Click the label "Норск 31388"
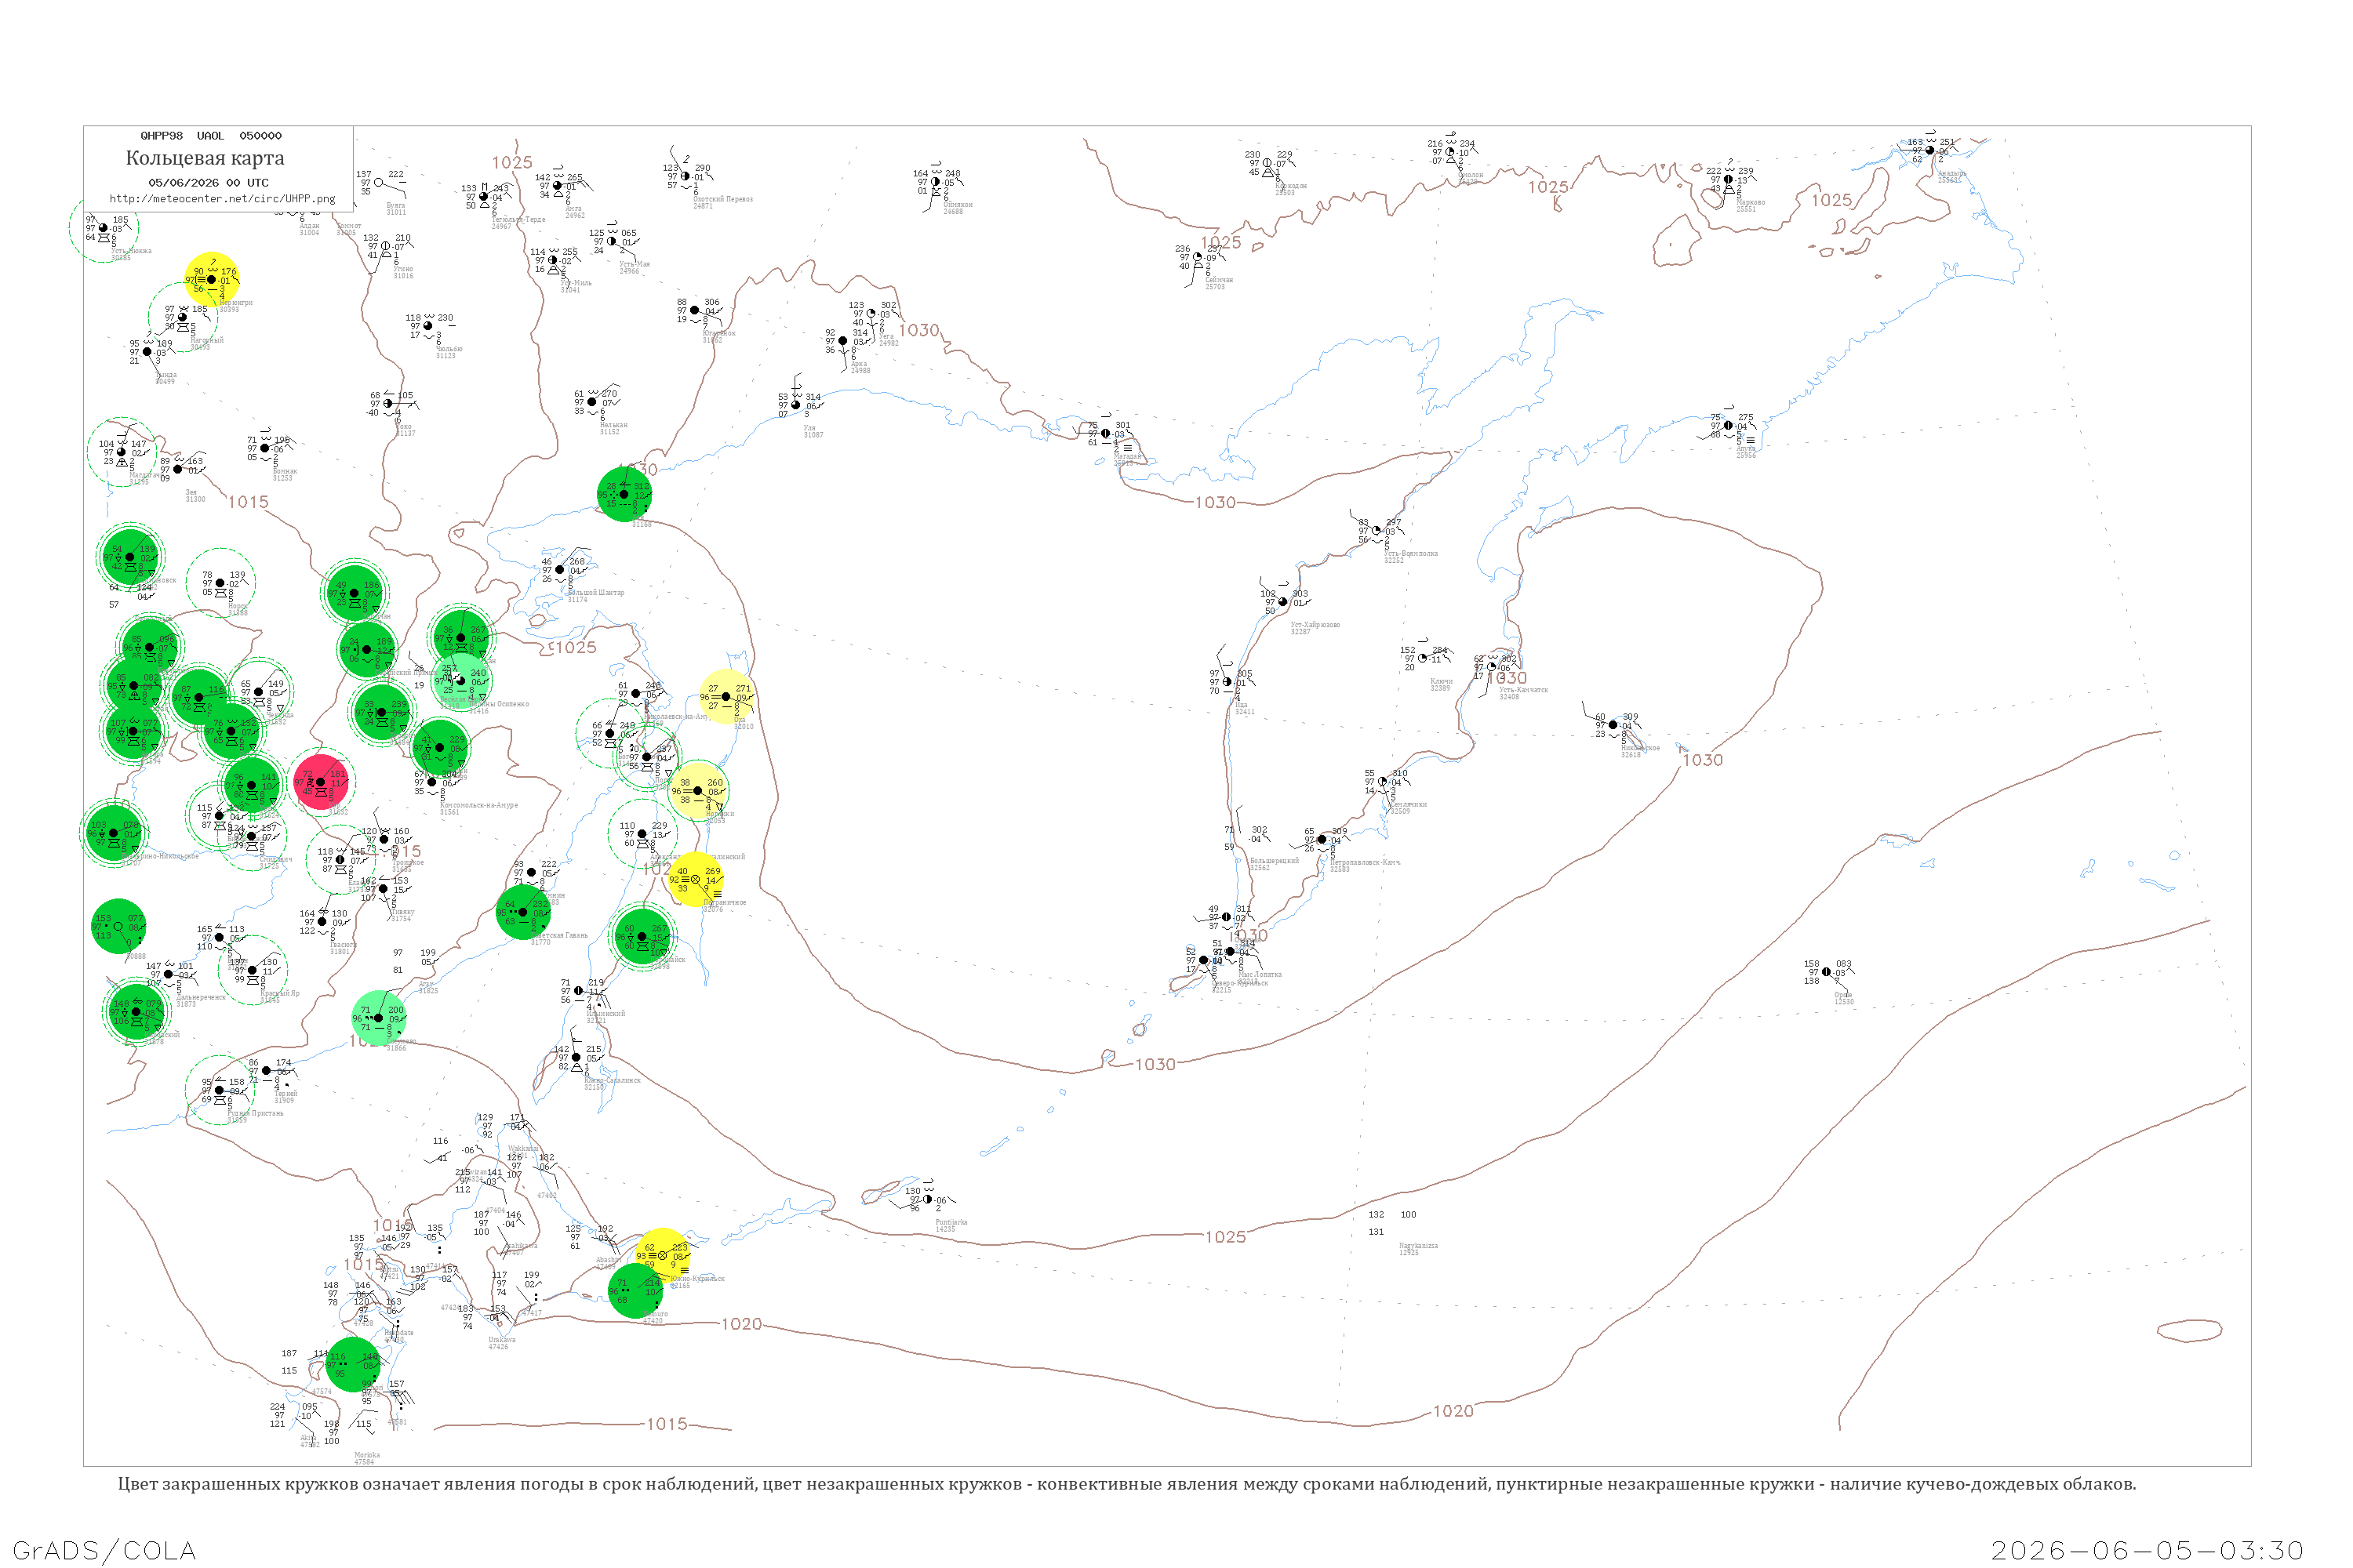Image resolution: width=2353 pixels, height=1568 pixels. tap(237, 609)
